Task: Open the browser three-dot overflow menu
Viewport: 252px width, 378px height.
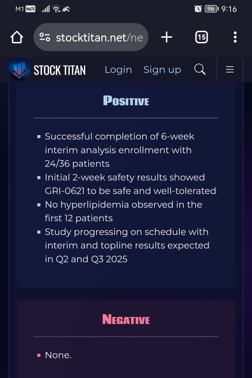Action: point(235,37)
